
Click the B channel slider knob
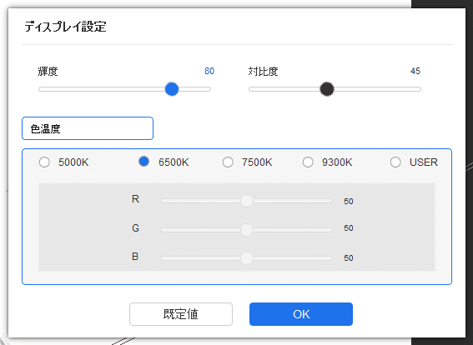pos(247,258)
